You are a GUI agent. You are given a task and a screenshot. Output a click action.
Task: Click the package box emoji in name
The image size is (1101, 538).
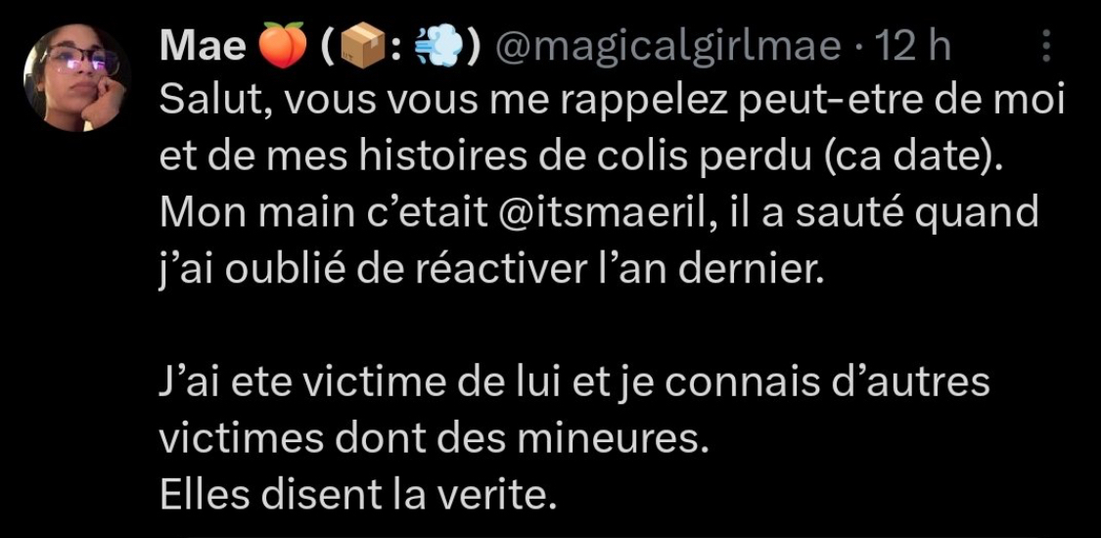[x=360, y=48]
